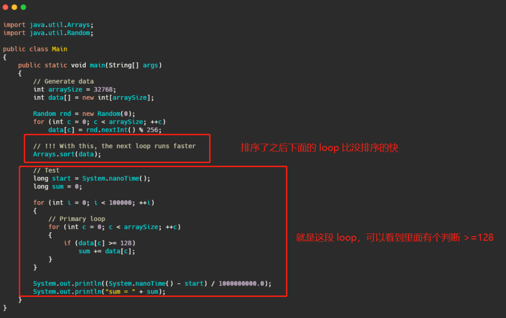The height and width of the screenshot is (318, 506).
Task: Click the red annotation mentioning >=128
Action: coord(394,237)
